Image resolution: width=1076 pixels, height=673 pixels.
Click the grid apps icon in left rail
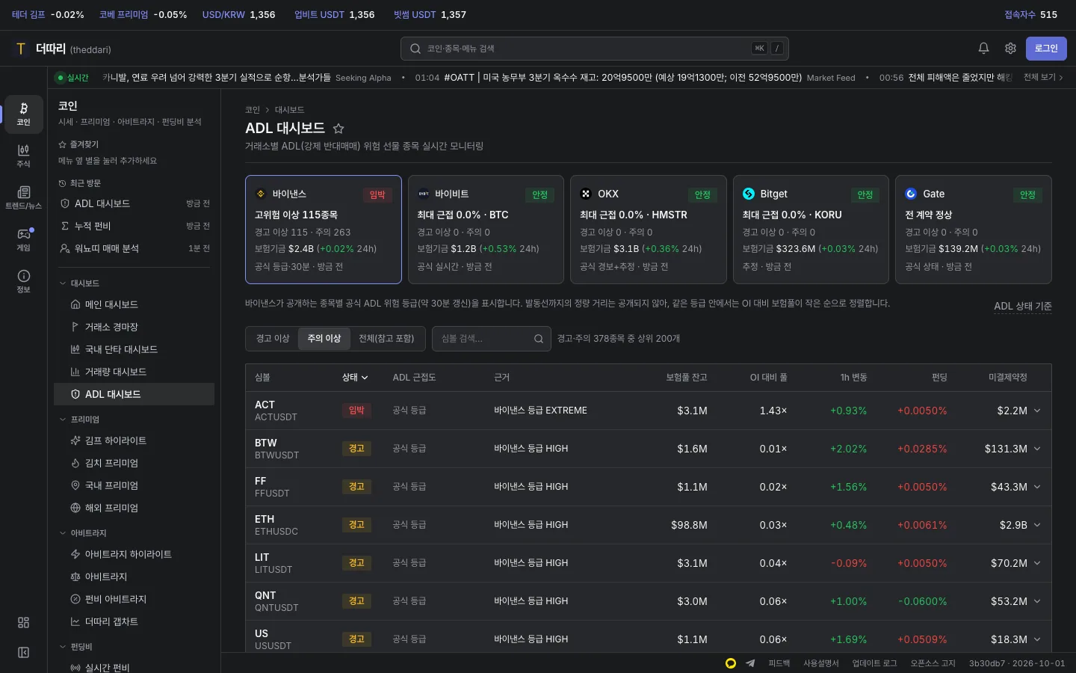24,622
